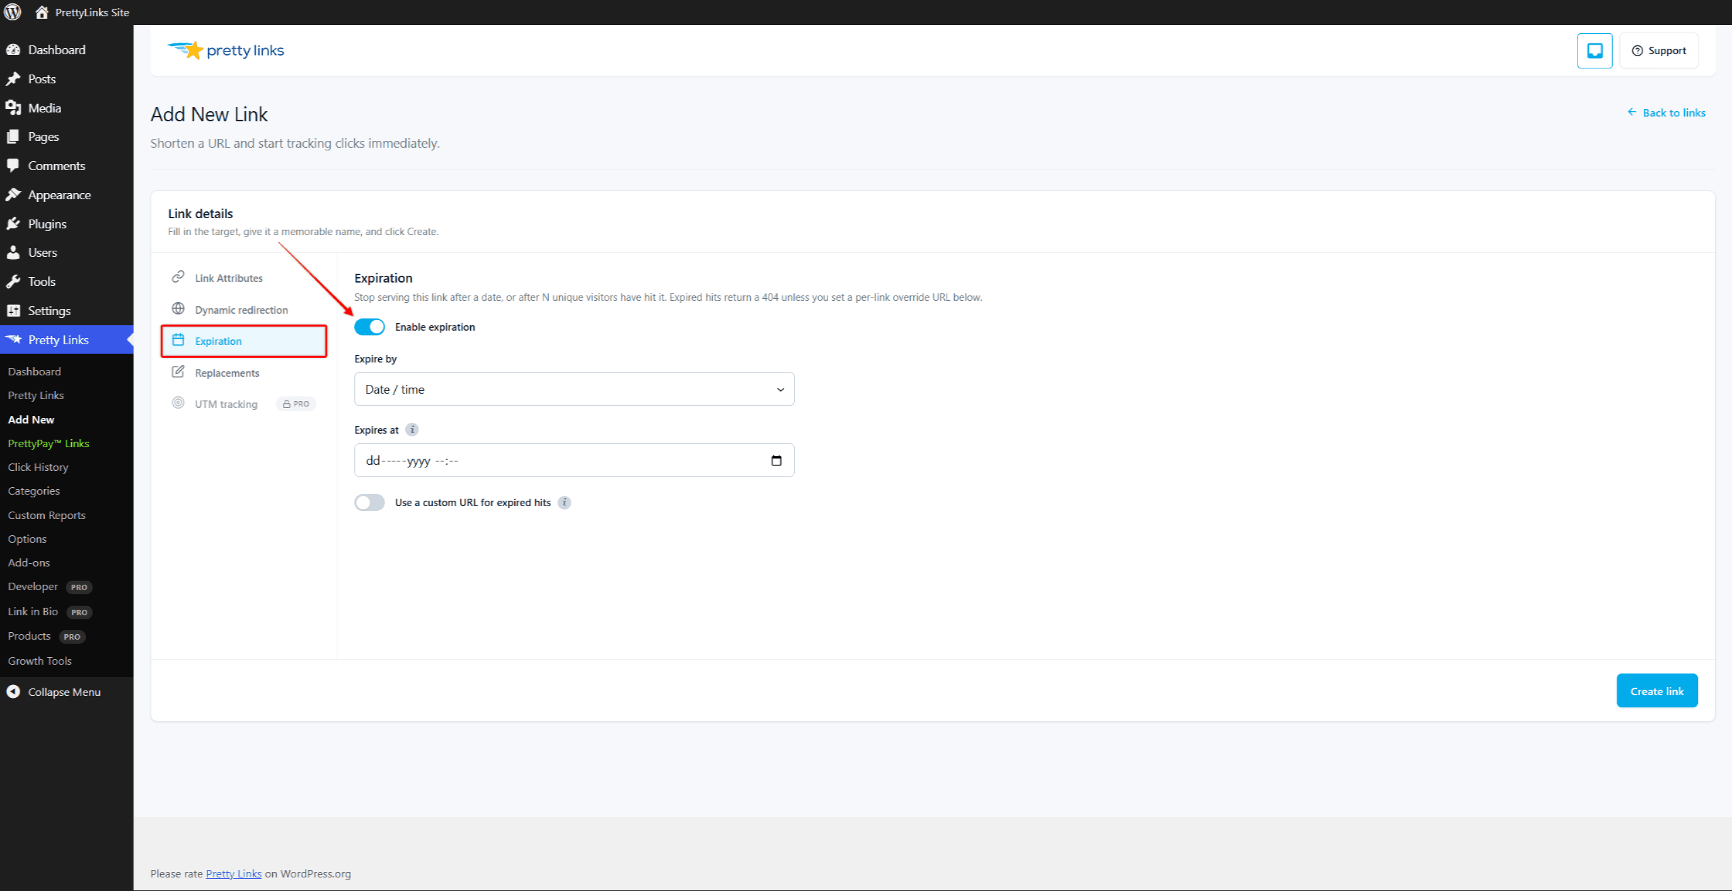Click the Posts pin icon
Image resolution: width=1732 pixels, height=891 pixels.
[13, 79]
